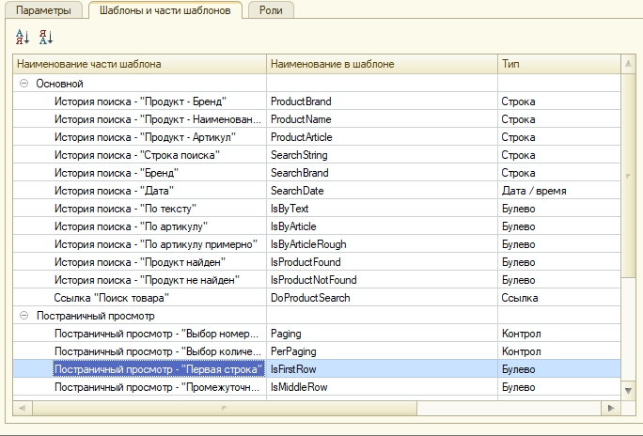Open the "Роли" tab
643x436 pixels.
pos(272,9)
